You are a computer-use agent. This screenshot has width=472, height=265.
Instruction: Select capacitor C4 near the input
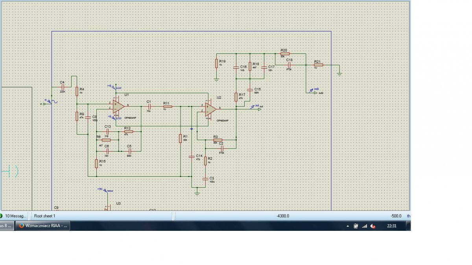62,87
